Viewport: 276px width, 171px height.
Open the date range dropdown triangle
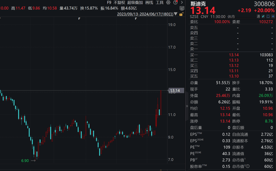click(x=175, y=14)
